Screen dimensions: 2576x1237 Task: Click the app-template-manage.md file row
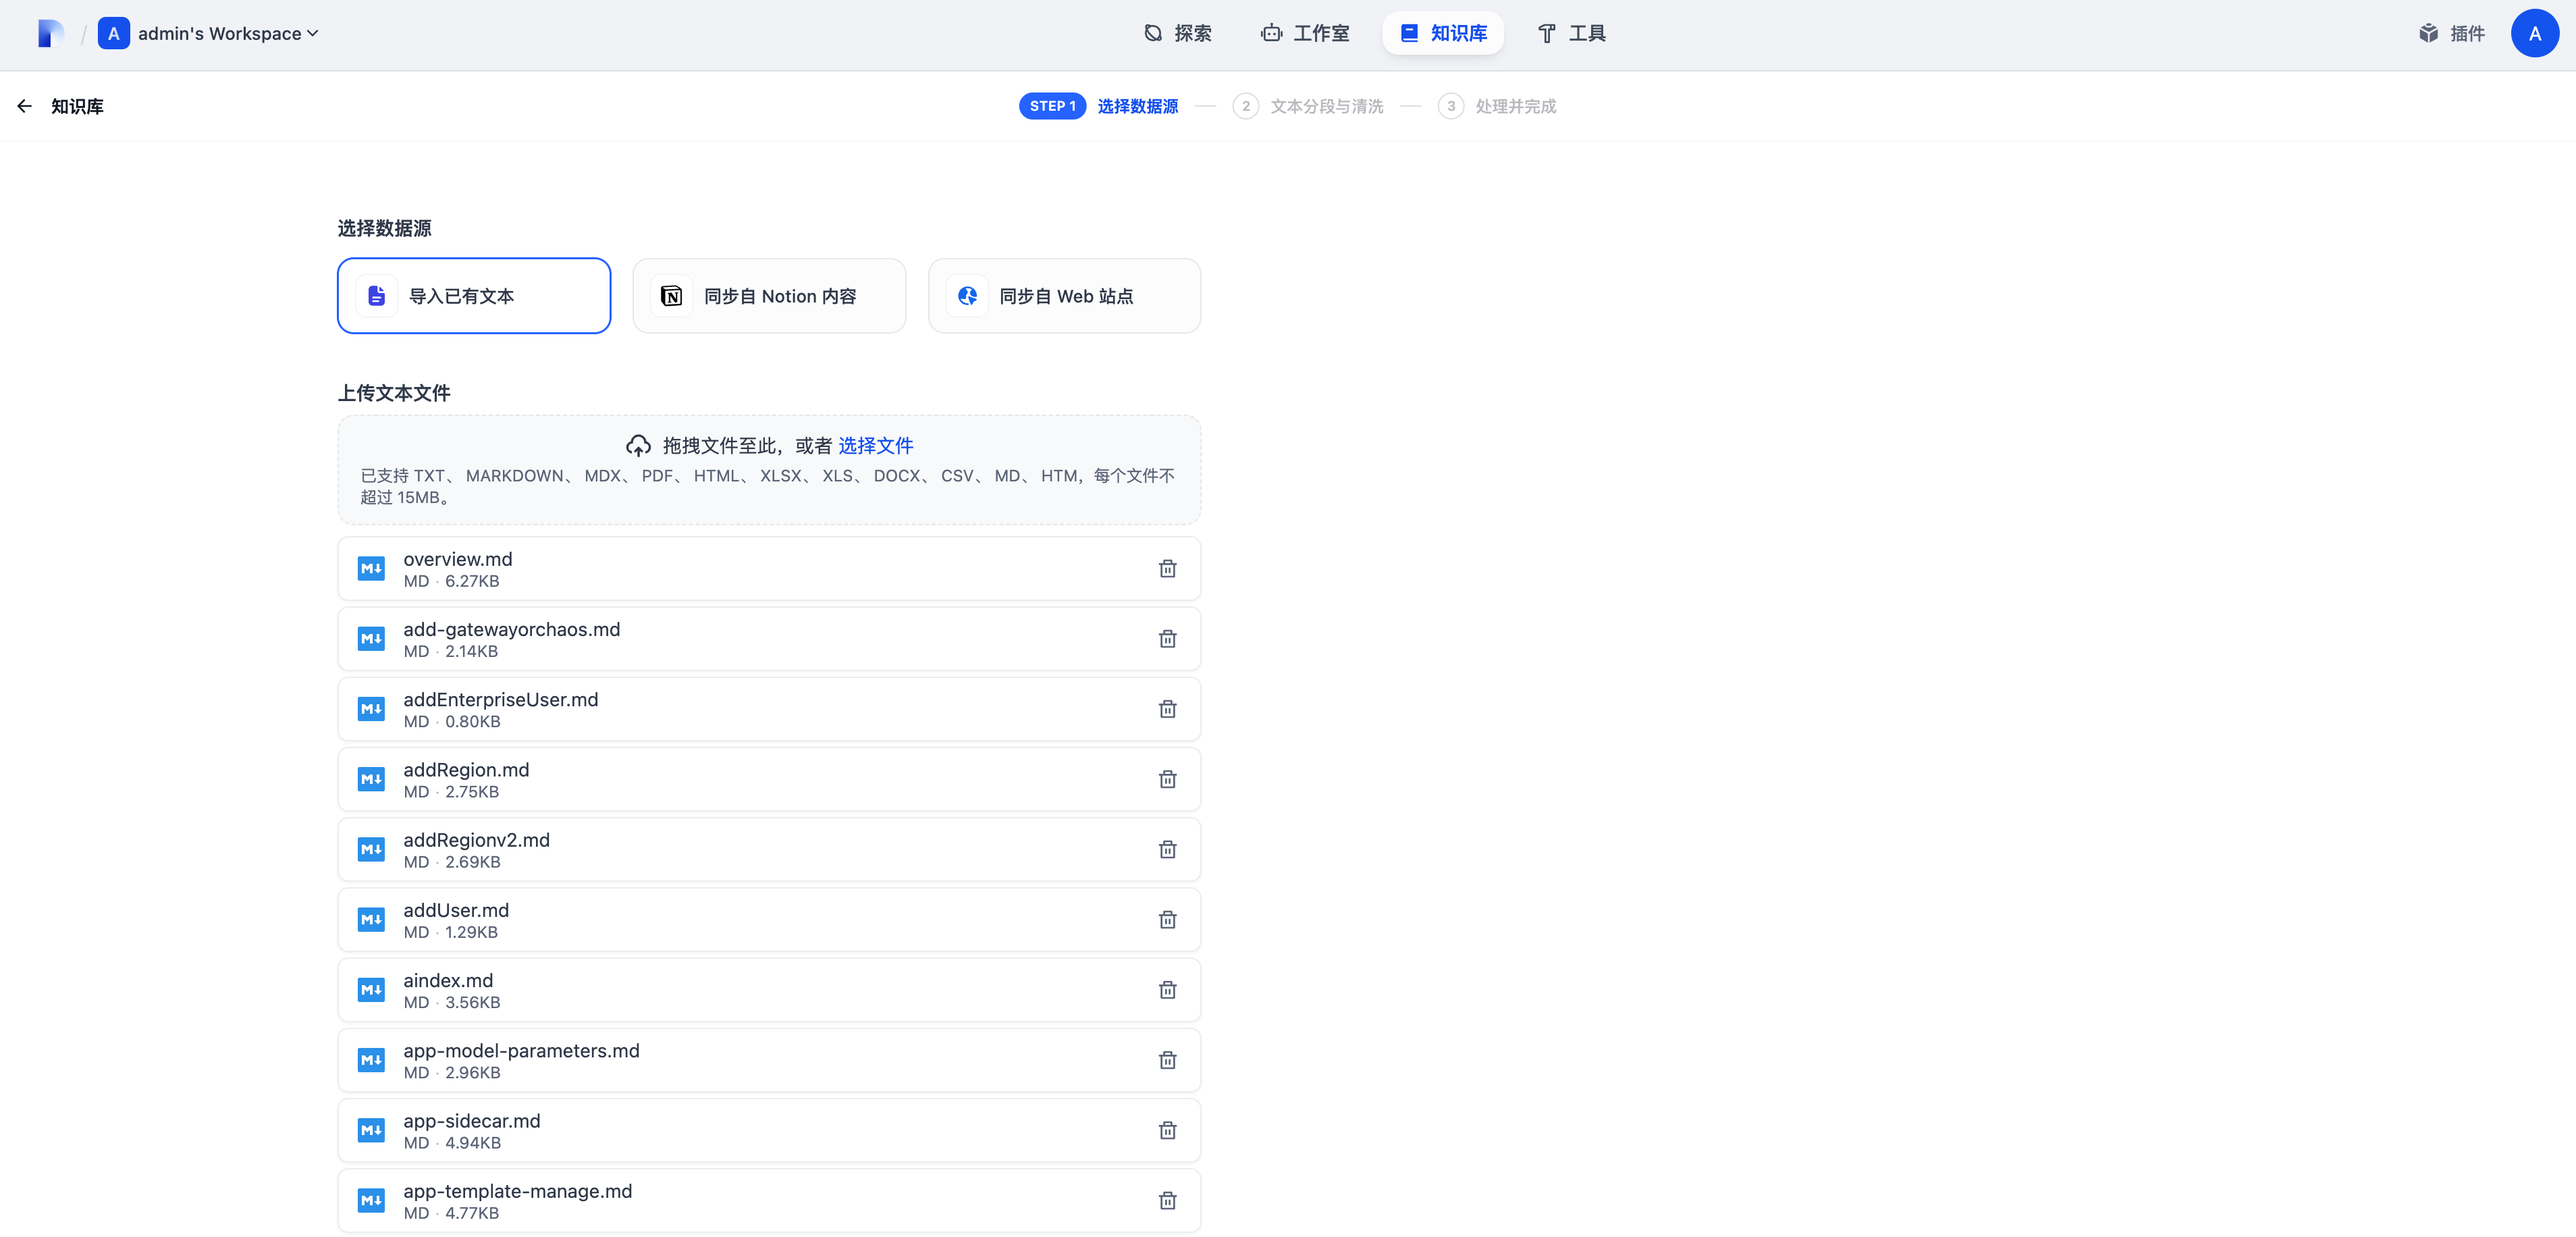(700, 1201)
